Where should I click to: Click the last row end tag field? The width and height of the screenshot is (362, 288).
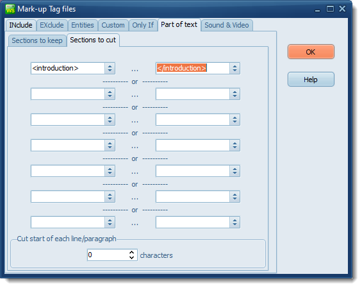click(193, 223)
